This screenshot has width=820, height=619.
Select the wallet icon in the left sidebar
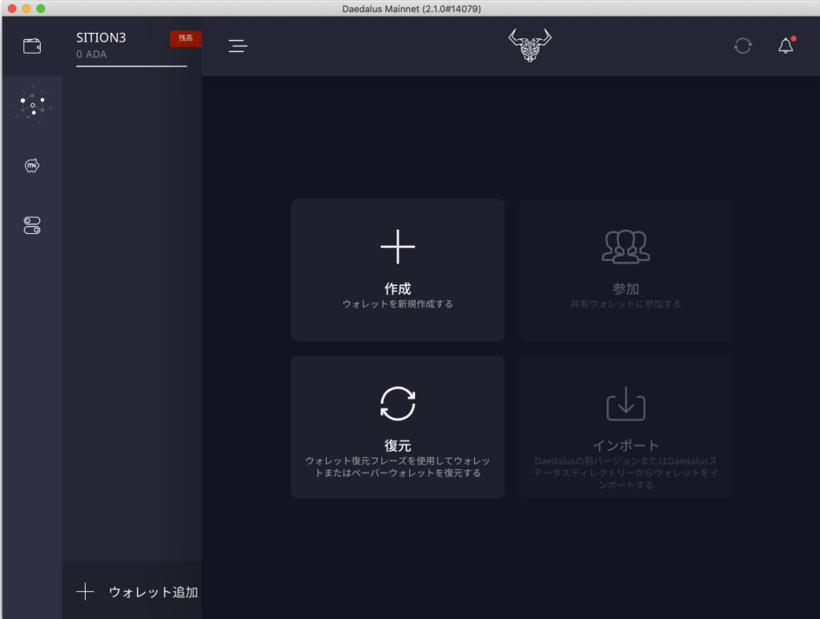click(x=31, y=46)
